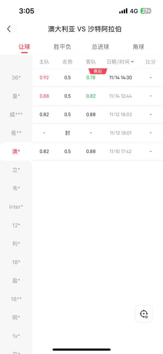Viewport: 163px width, 354px height.
Task: Choose bookmaker 易** from the list
Action: (x=16, y=133)
